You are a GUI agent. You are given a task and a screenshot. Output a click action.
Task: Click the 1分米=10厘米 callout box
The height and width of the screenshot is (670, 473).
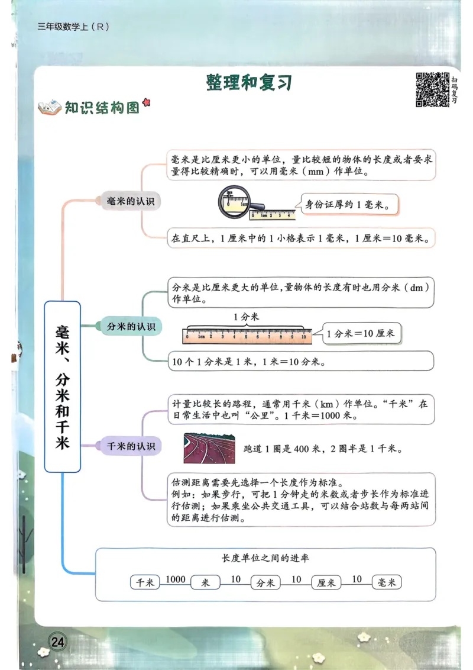pos(361,333)
